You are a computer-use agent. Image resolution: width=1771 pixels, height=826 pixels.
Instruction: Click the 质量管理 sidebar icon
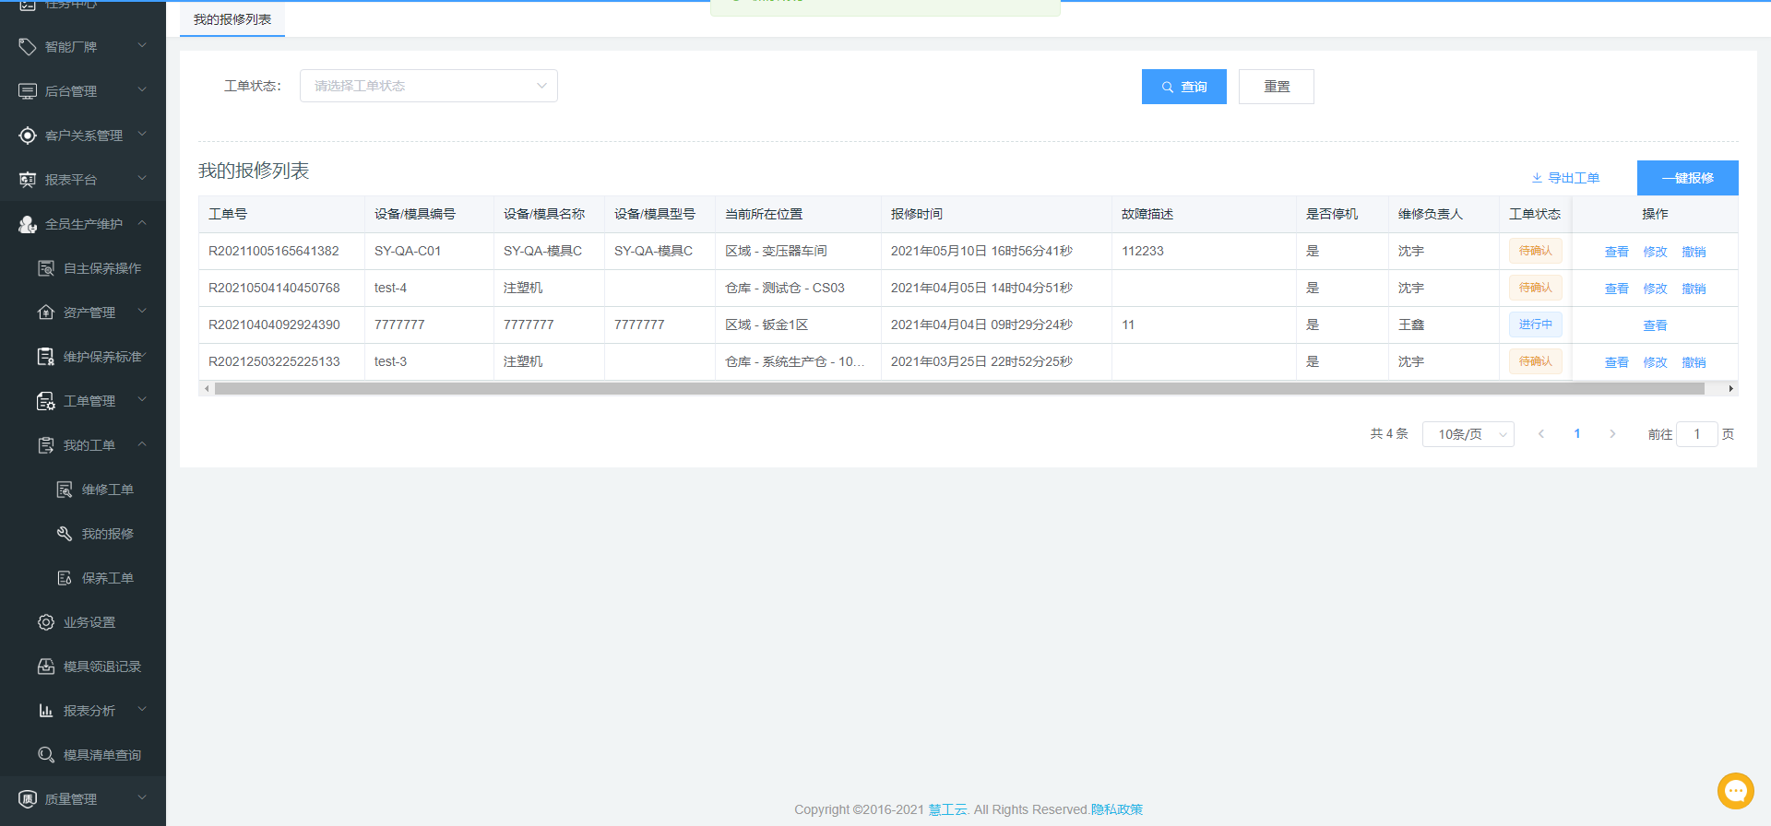pos(28,799)
